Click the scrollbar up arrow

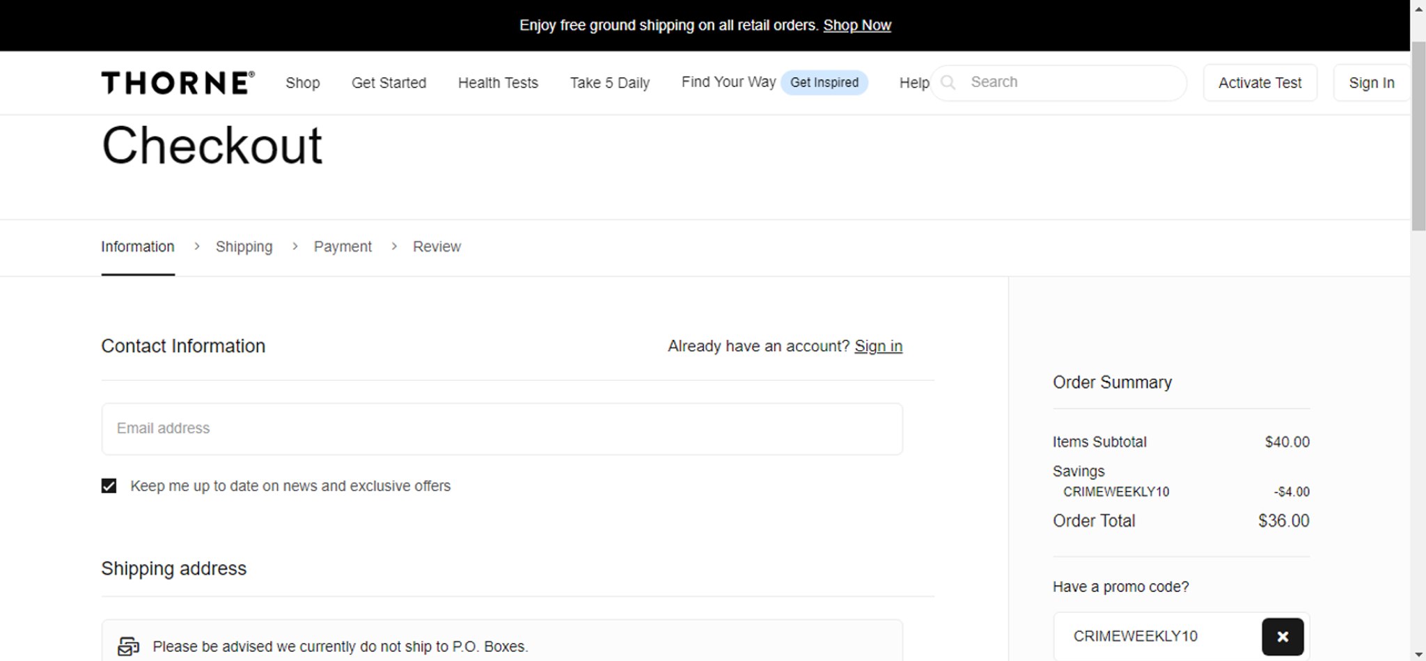click(1418, 8)
